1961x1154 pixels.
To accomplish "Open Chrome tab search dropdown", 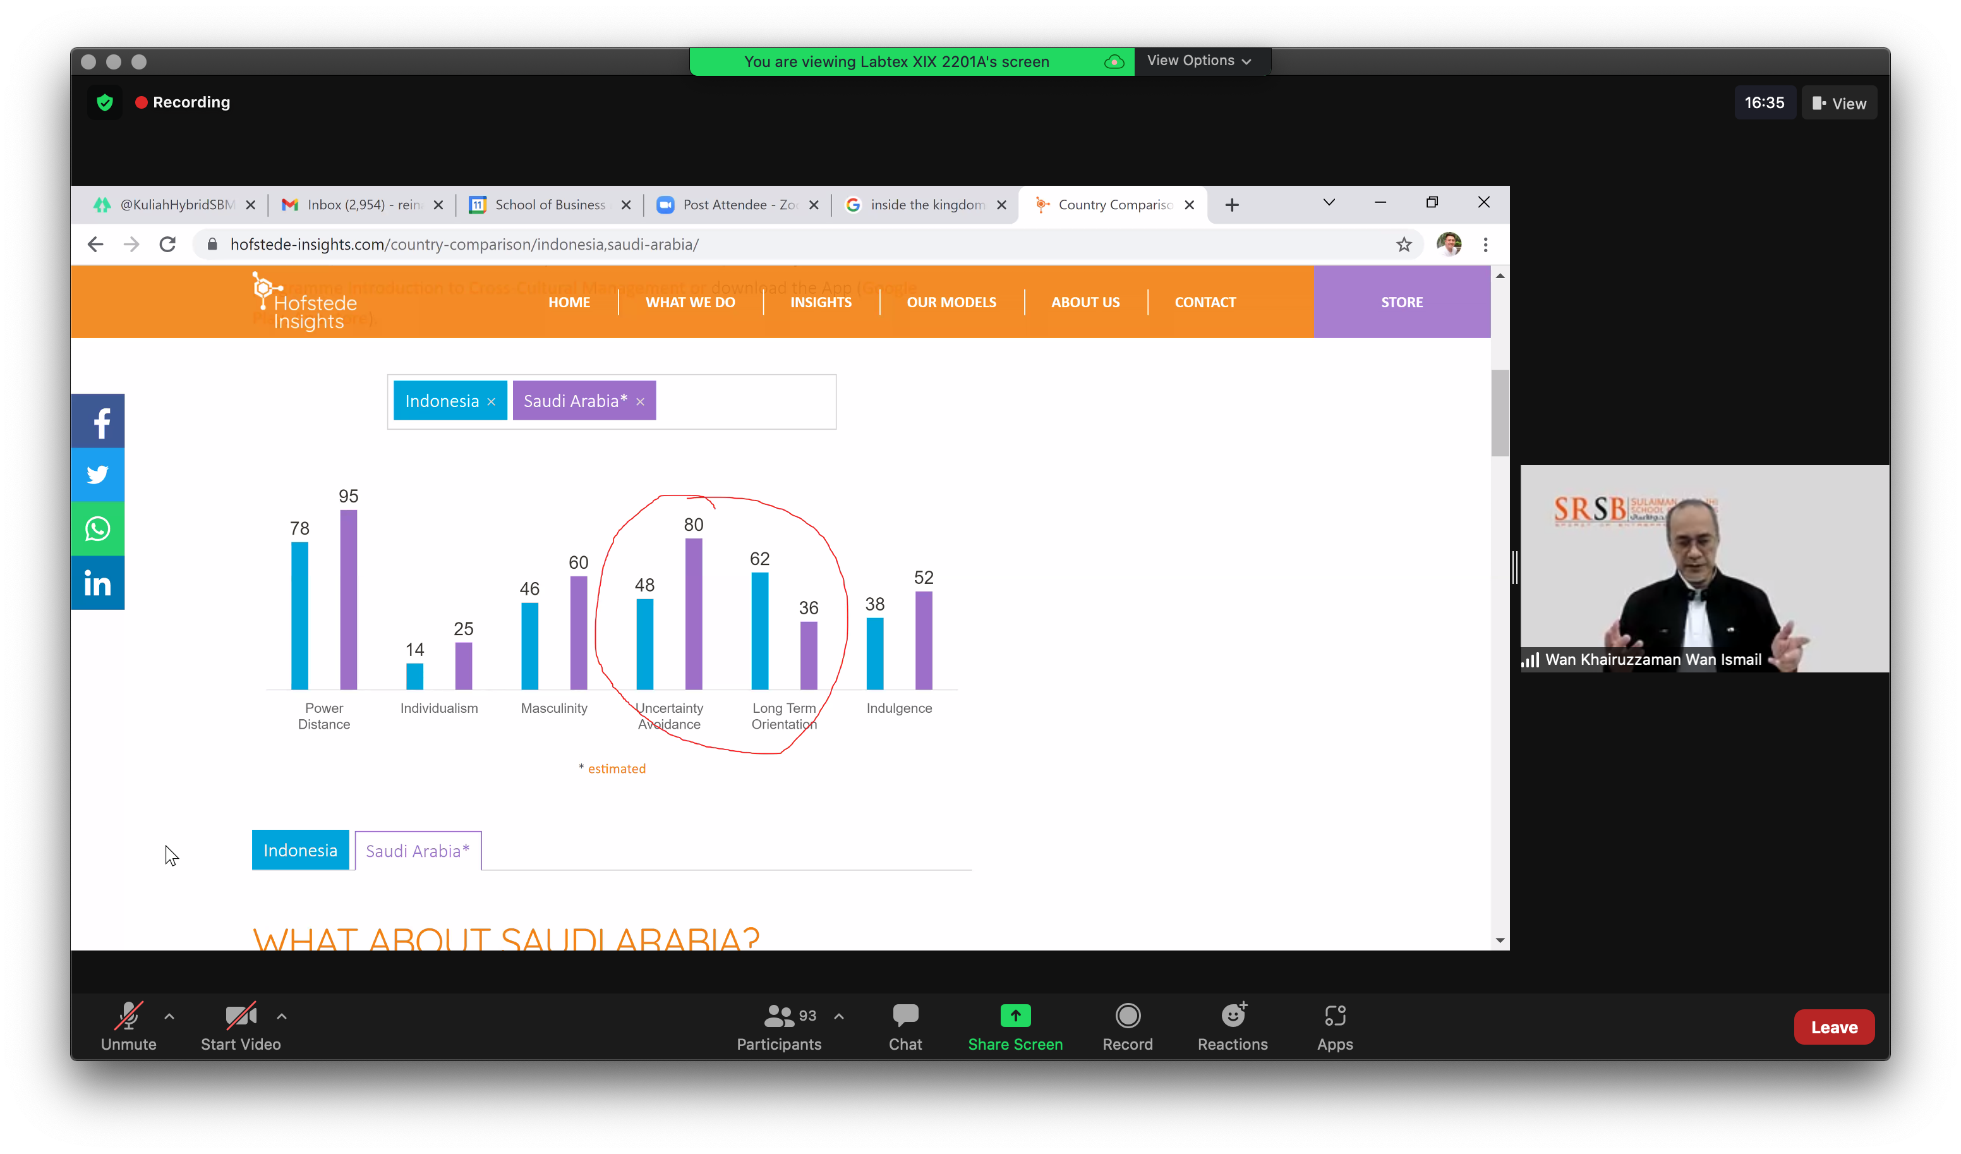I will [1329, 202].
